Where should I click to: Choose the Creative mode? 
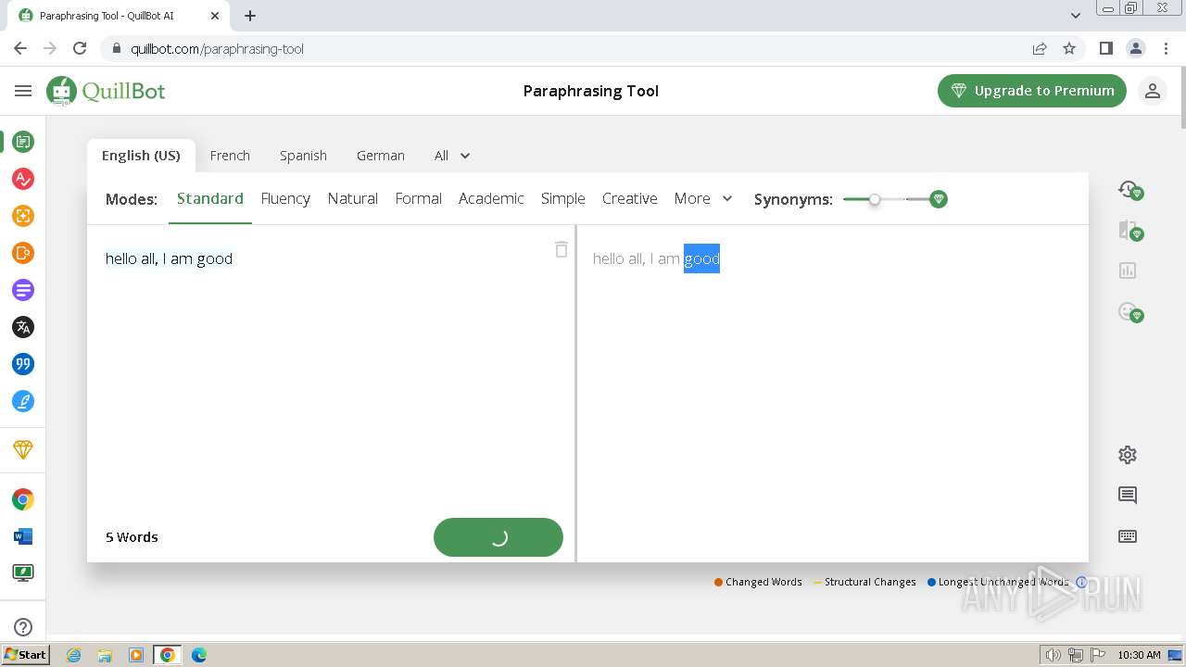pos(630,198)
